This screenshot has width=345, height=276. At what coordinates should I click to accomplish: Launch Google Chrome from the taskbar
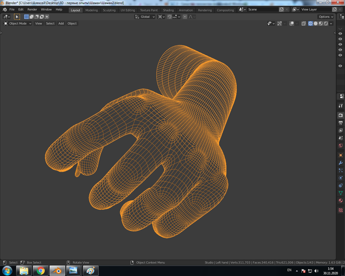coord(41,271)
